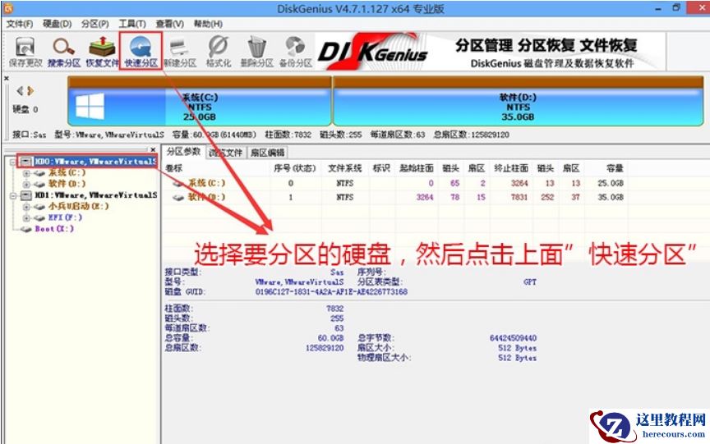This screenshot has width=710, height=444.
Task: Go to previous disk with left arrow
Action: (x=20, y=91)
